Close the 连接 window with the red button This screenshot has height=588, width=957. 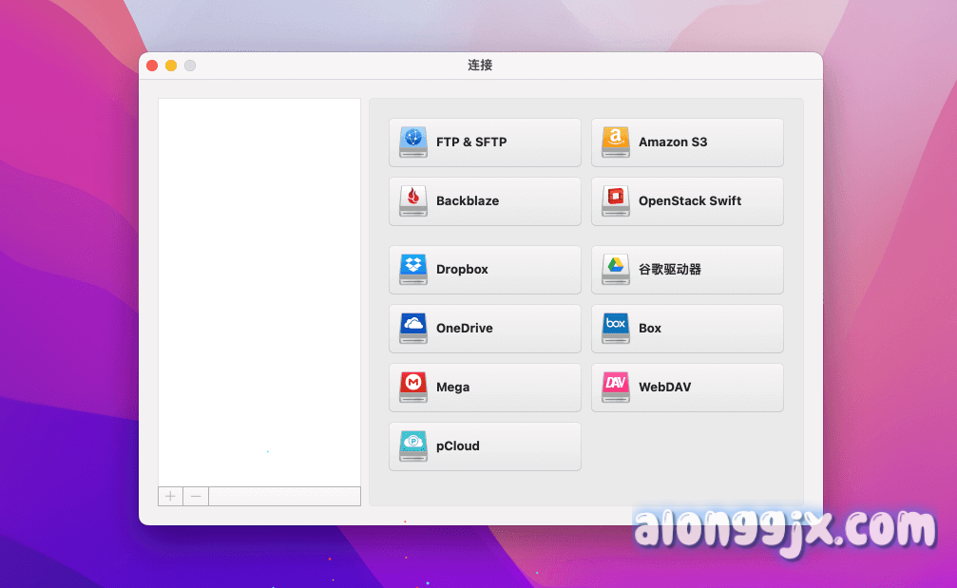click(x=152, y=66)
